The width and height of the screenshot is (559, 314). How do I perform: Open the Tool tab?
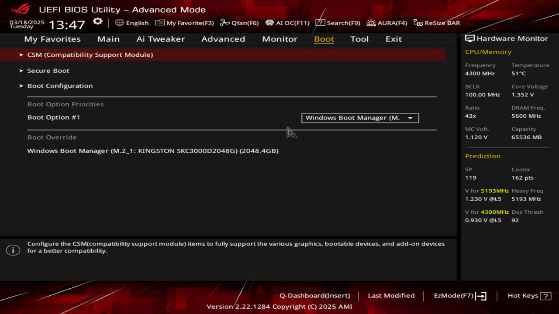(x=359, y=39)
